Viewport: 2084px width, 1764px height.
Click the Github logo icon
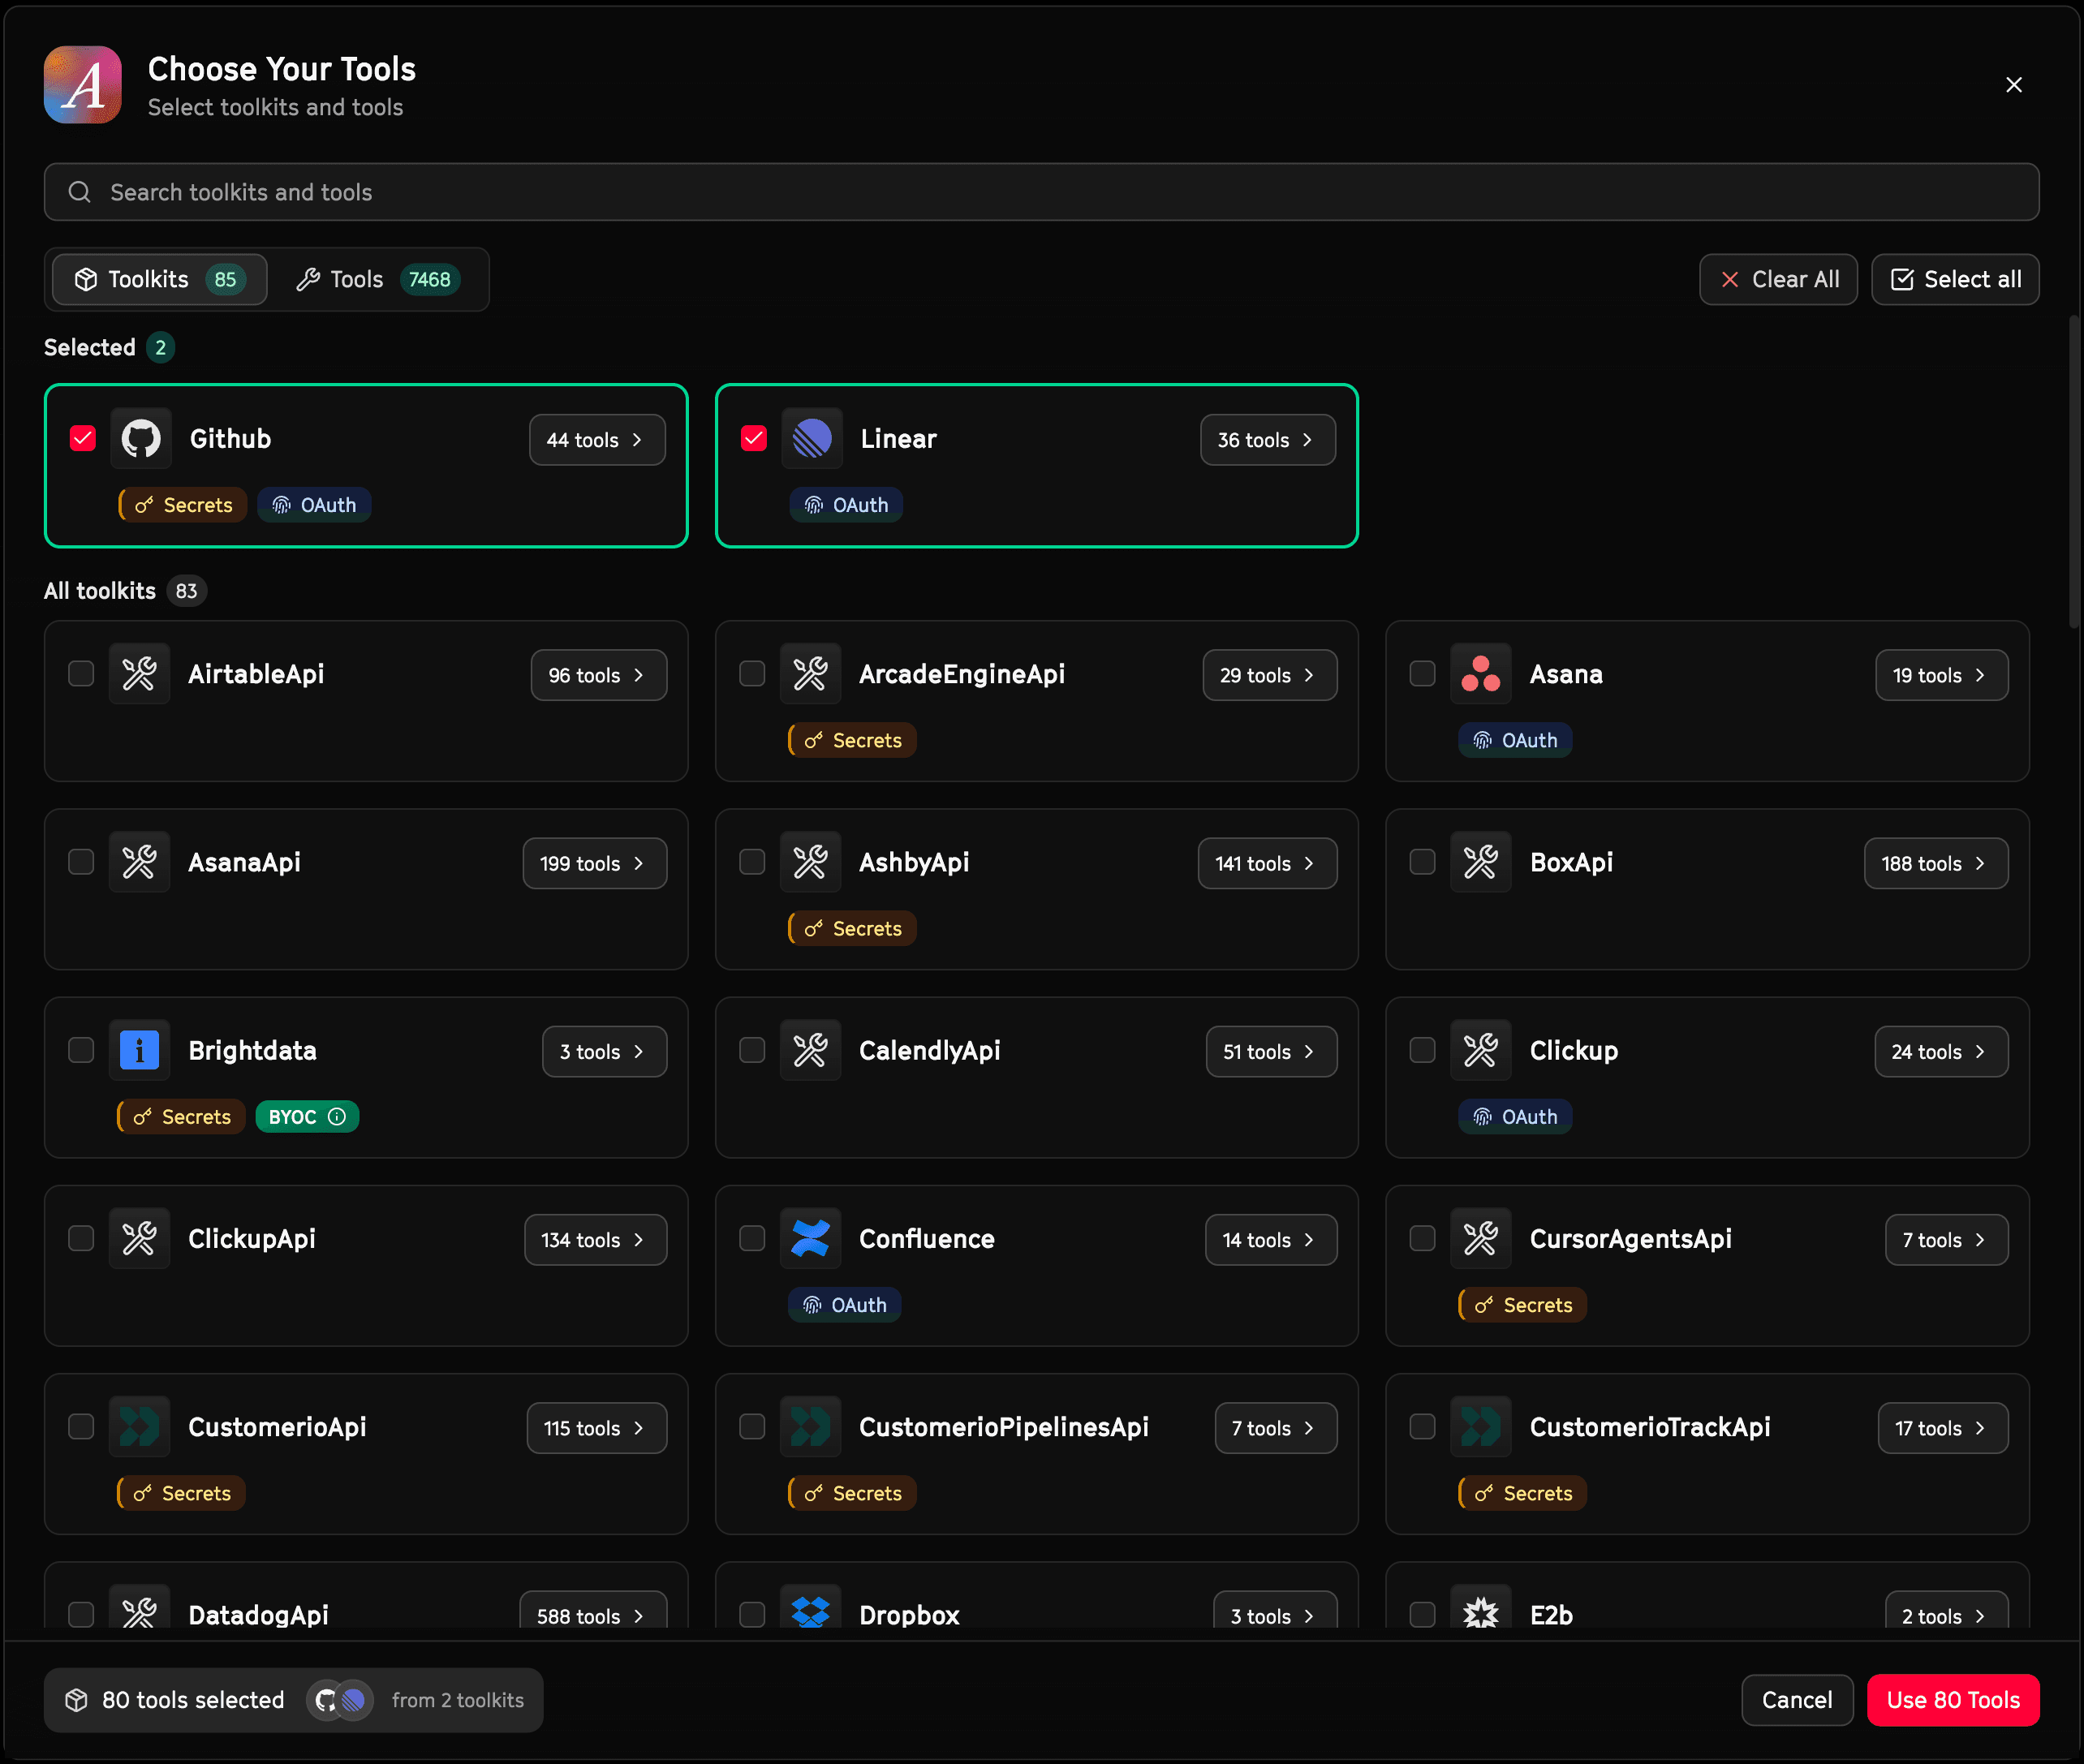coord(141,439)
